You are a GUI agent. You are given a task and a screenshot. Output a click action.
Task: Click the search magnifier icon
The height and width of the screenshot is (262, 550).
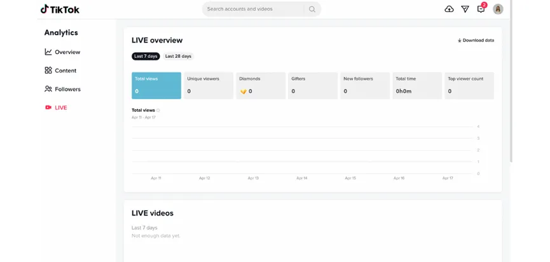[312, 9]
